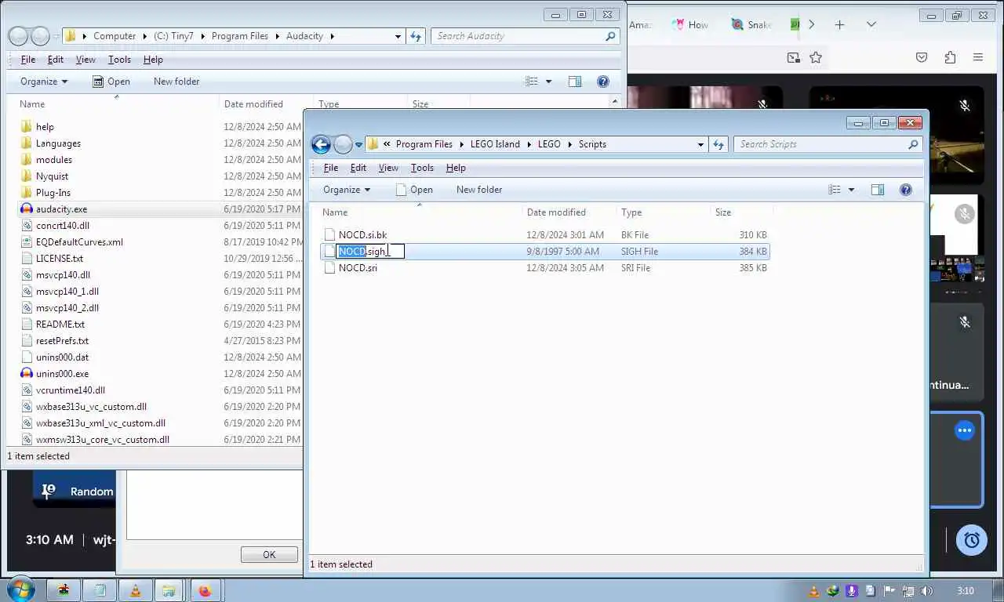This screenshot has height=602, width=1004.
Task: Change view icon in Scripts window
Action: click(x=835, y=190)
